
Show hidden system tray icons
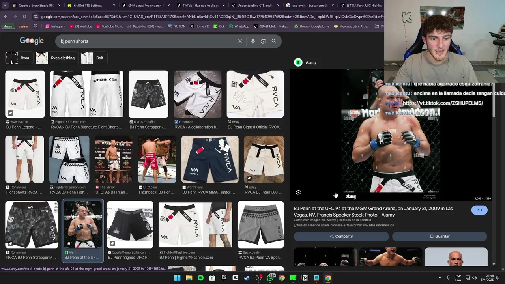pos(440,278)
